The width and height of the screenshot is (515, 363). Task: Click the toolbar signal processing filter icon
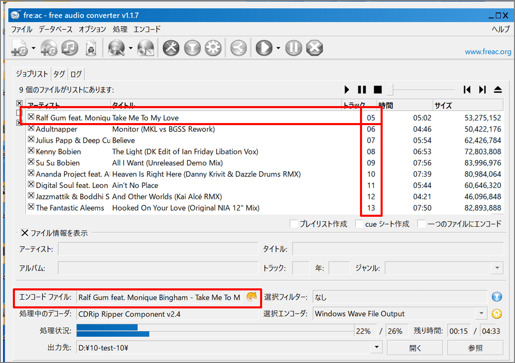pyautogui.click(x=193, y=48)
